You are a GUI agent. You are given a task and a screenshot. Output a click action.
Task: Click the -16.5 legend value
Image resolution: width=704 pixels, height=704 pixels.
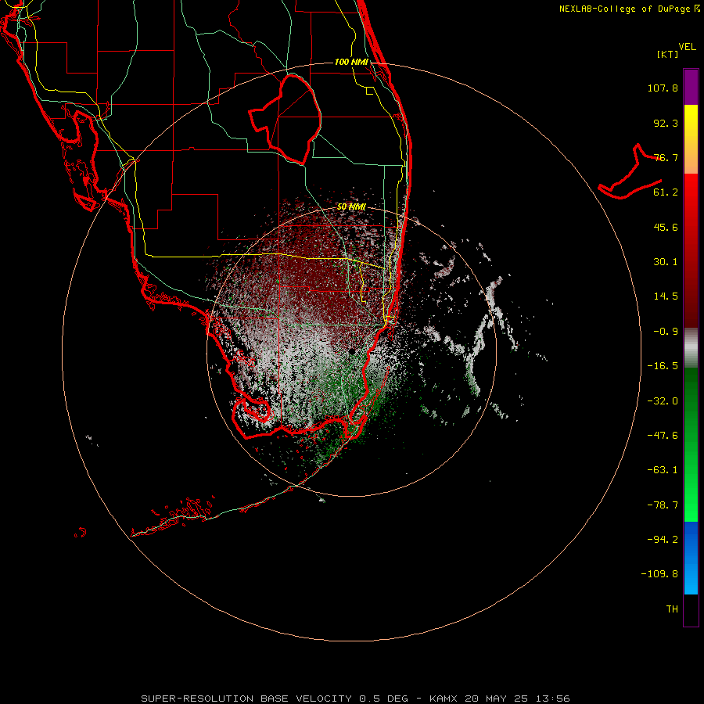coord(663,366)
